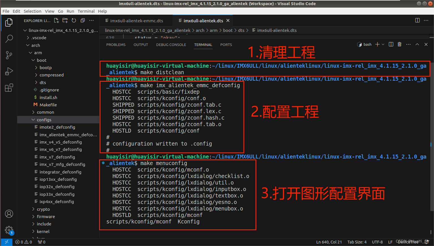The image size is (434, 246).
Task: Show errors and warnings in status bar
Action: 24,242
